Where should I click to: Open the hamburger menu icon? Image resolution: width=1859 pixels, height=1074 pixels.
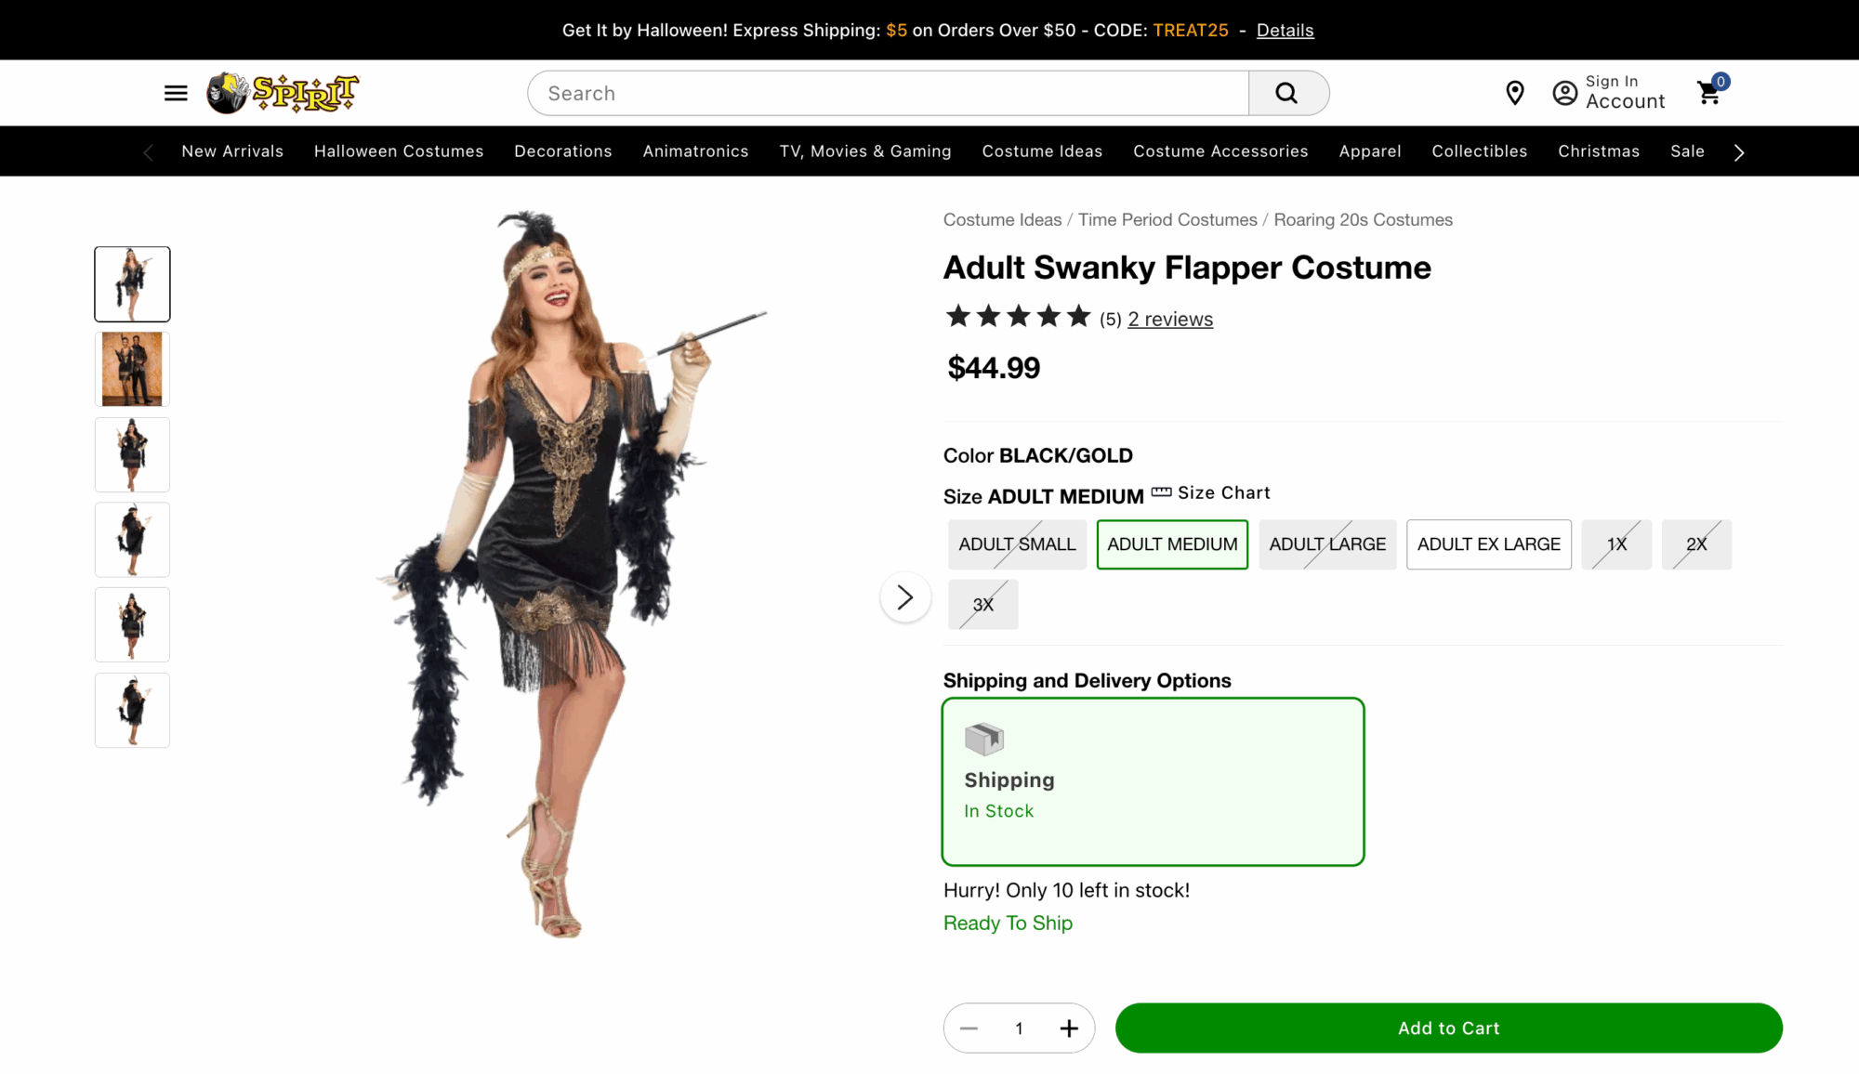pos(176,93)
